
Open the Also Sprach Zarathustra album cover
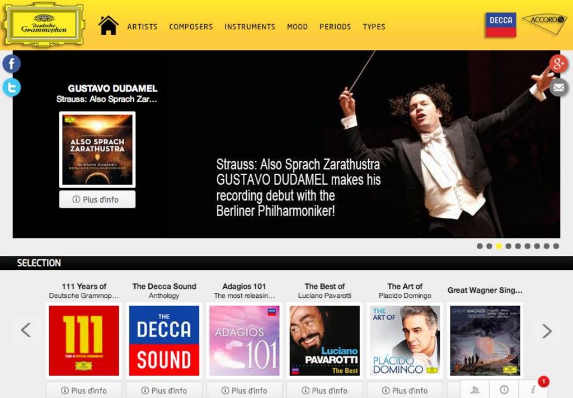click(x=97, y=149)
